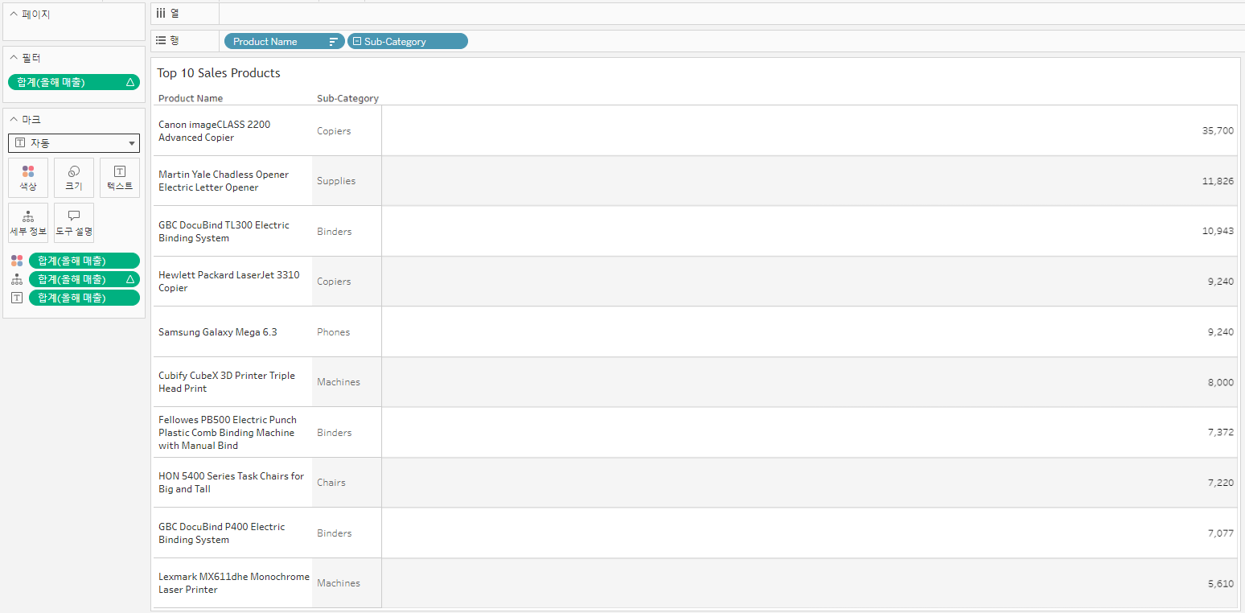Screen dimensions: 1245x613
Task: Select the color 합계(올해 매출) pill in Marks
Action: 84,261
